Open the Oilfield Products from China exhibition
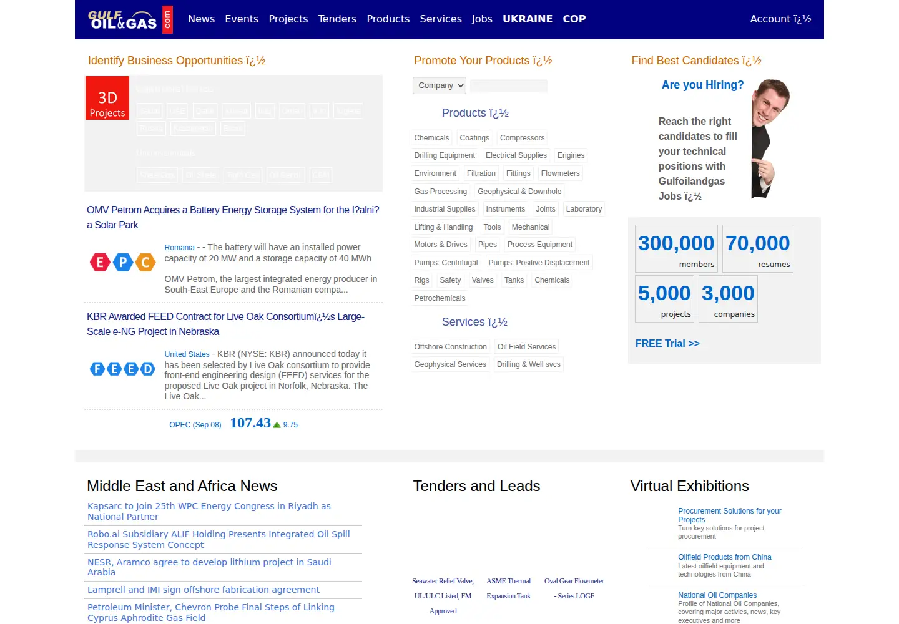Viewport: 899px width, 624px height. point(725,557)
